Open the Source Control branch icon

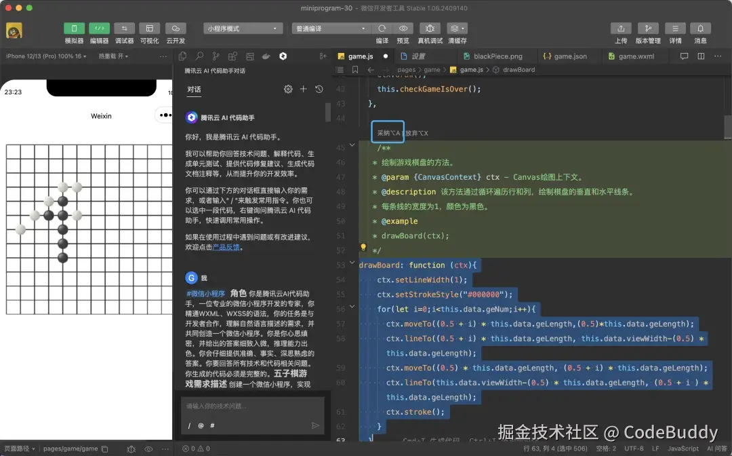(215, 56)
